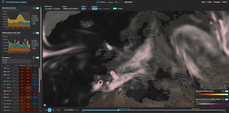Select the globe projection icon
The image size is (229, 113).
click(x=86, y=9)
